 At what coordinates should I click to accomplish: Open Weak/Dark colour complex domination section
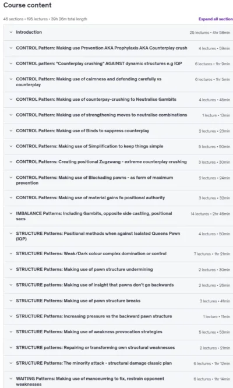click(x=91, y=253)
